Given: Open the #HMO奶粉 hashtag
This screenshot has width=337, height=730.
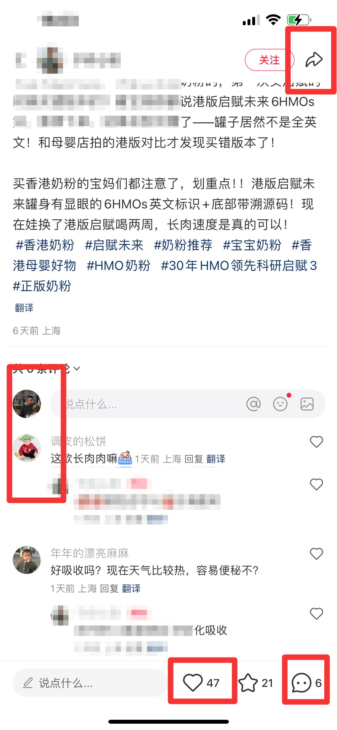Looking at the screenshot, I should click(x=118, y=265).
